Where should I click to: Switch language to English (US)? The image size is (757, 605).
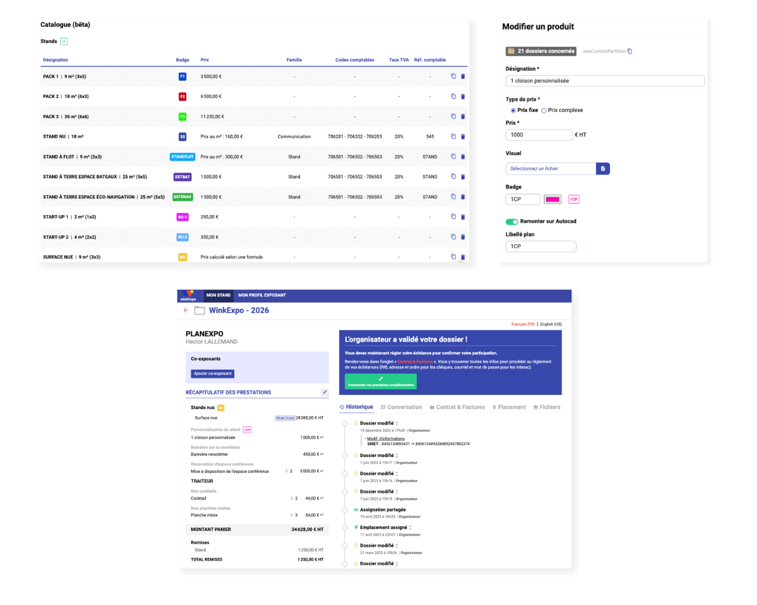551,324
